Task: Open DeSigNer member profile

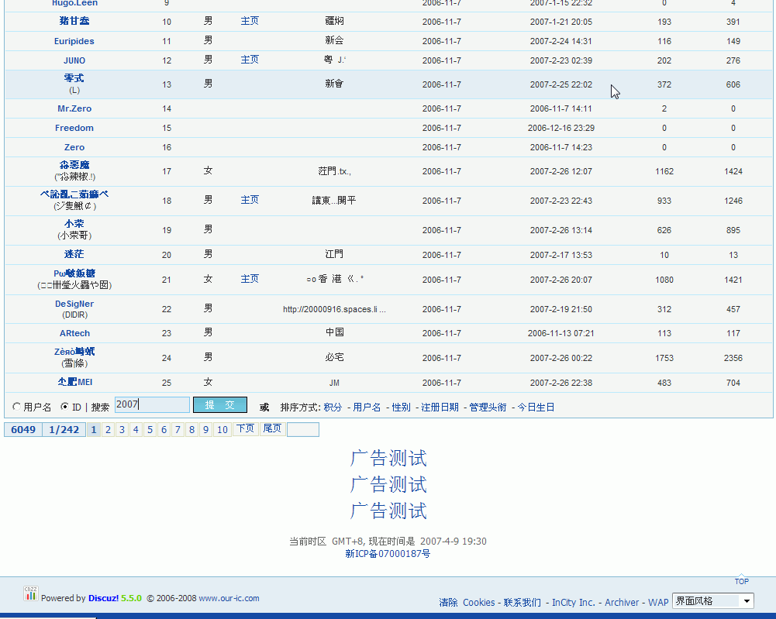Action: pyautogui.click(x=74, y=304)
